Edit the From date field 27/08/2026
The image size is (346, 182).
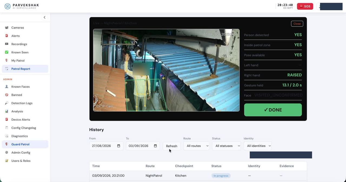click(106, 146)
